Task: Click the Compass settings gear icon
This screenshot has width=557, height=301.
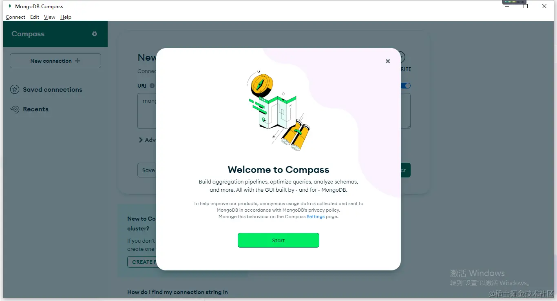Action: pyautogui.click(x=95, y=34)
